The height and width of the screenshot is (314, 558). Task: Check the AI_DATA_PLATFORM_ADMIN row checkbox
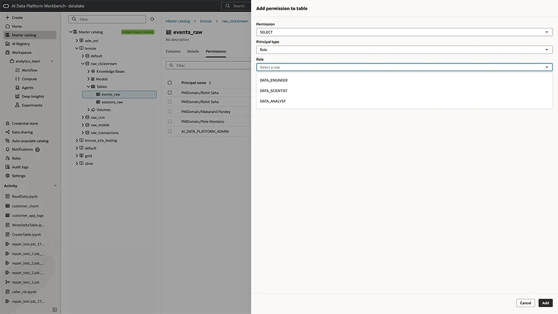170,132
